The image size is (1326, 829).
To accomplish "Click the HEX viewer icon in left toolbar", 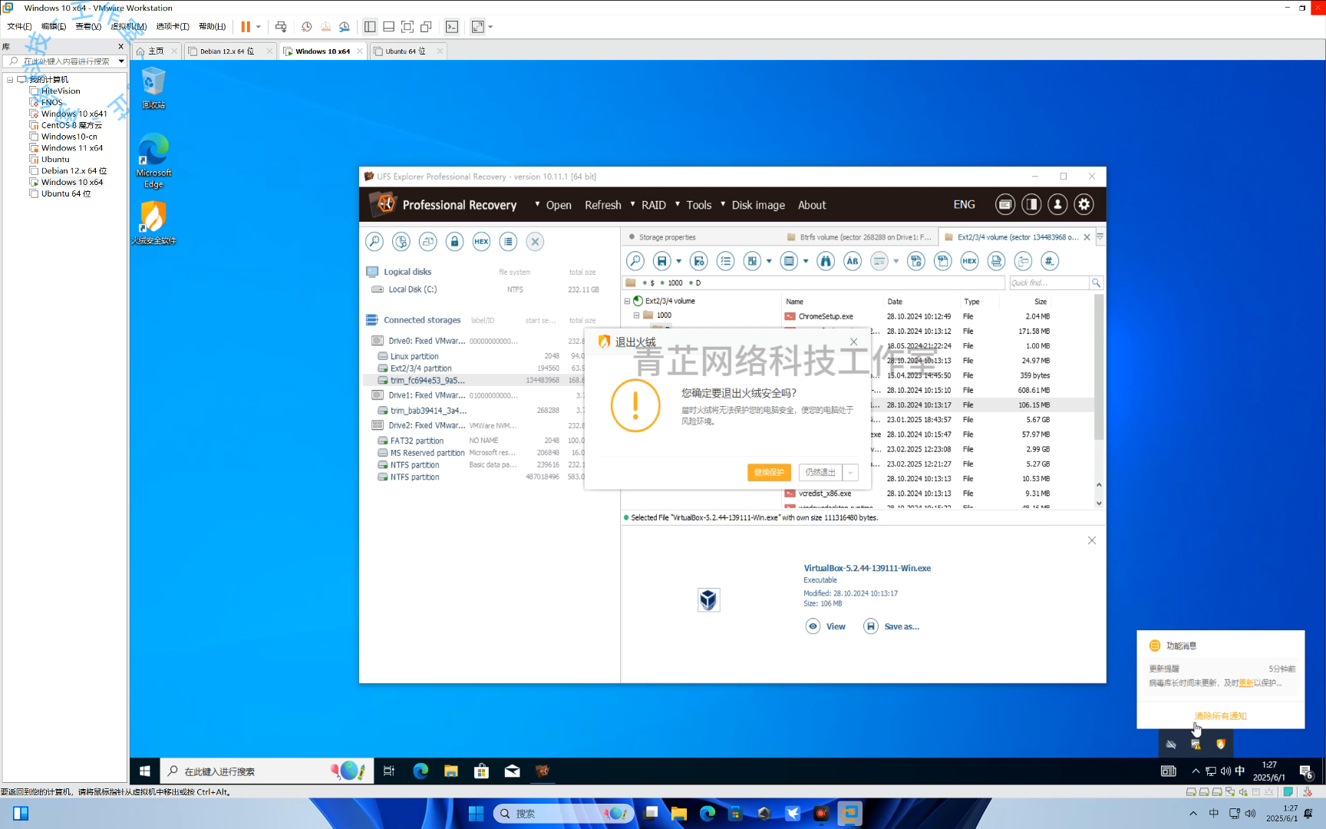I will [481, 242].
